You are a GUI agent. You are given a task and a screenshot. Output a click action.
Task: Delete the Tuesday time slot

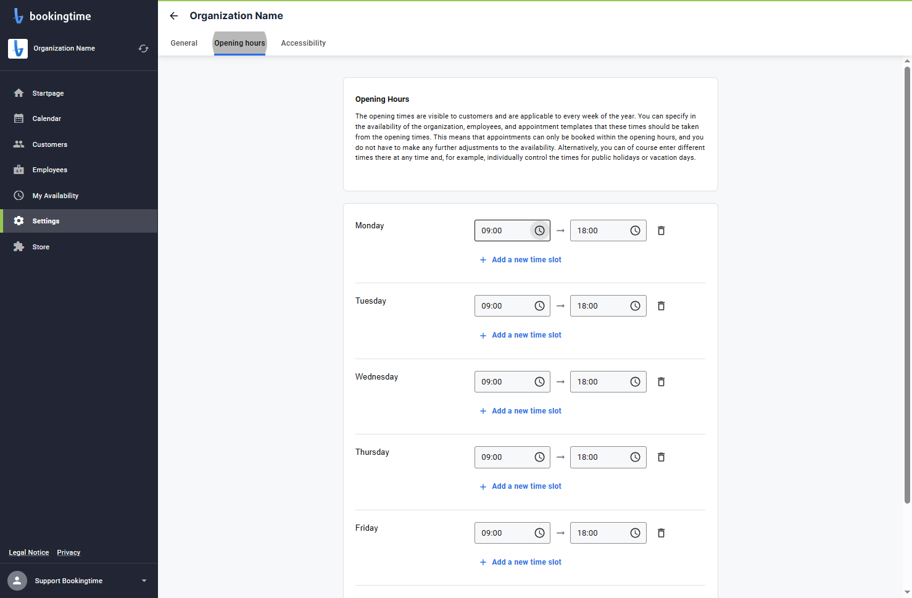661,306
